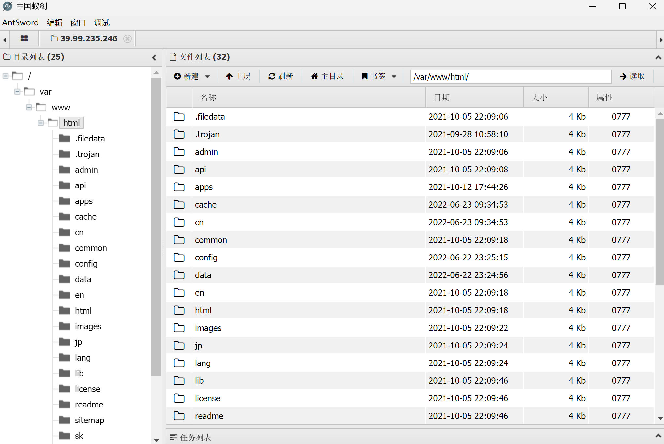Click the 2022-06-22 23:25:15 date of config

point(468,258)
